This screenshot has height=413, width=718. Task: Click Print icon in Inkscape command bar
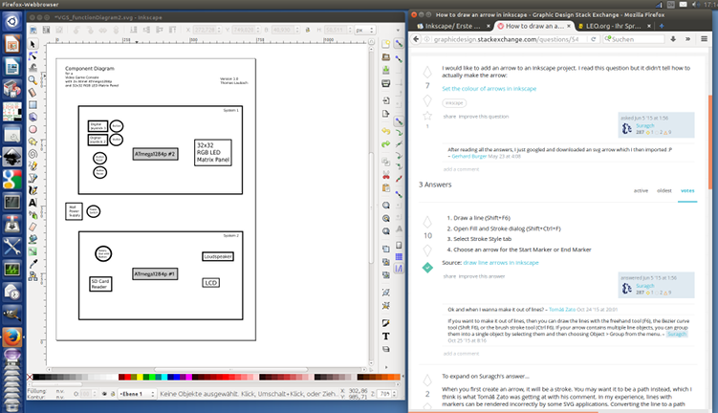(386, 83)
